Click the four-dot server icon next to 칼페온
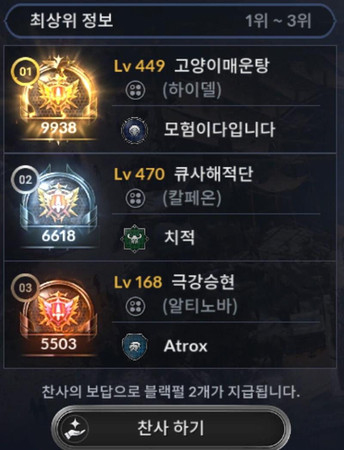The height and width of the screenshot is (450, 344). [135, 198]
